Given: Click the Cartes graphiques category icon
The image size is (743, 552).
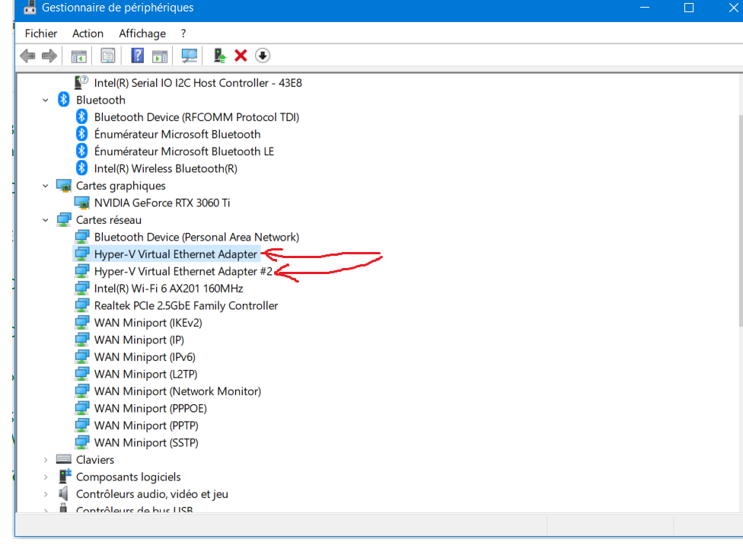Looking at the screenshot, I should (63, 186).
